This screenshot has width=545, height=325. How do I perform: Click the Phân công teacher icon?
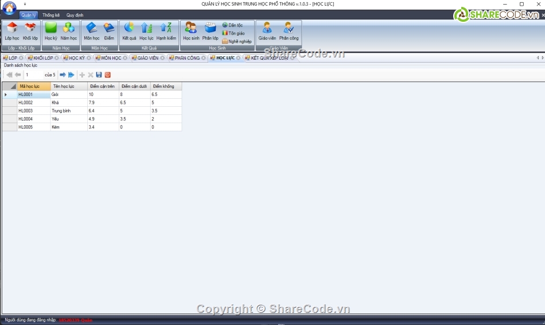point(289,30)
